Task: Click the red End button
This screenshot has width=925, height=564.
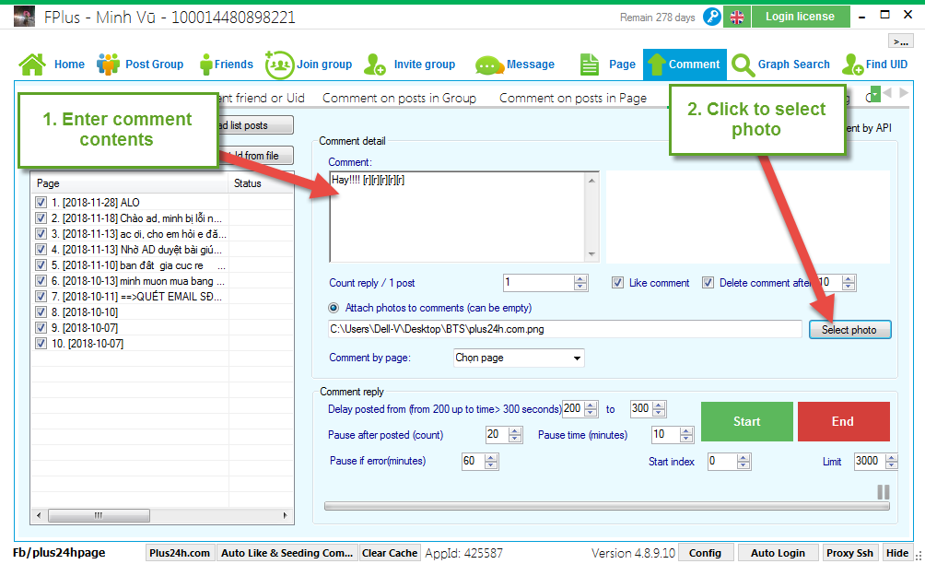Action: click(844, 421)
